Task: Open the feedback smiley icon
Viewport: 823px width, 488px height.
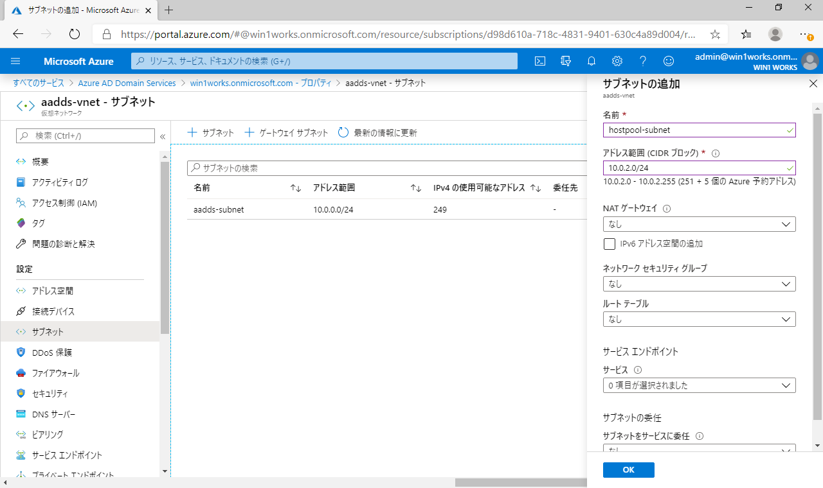Action: pyautogui.click(x=669, y=61)
